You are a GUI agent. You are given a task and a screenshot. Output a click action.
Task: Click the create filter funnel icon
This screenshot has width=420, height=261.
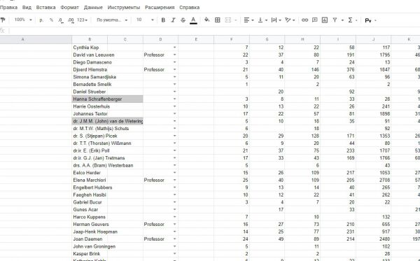click(335, 20)
